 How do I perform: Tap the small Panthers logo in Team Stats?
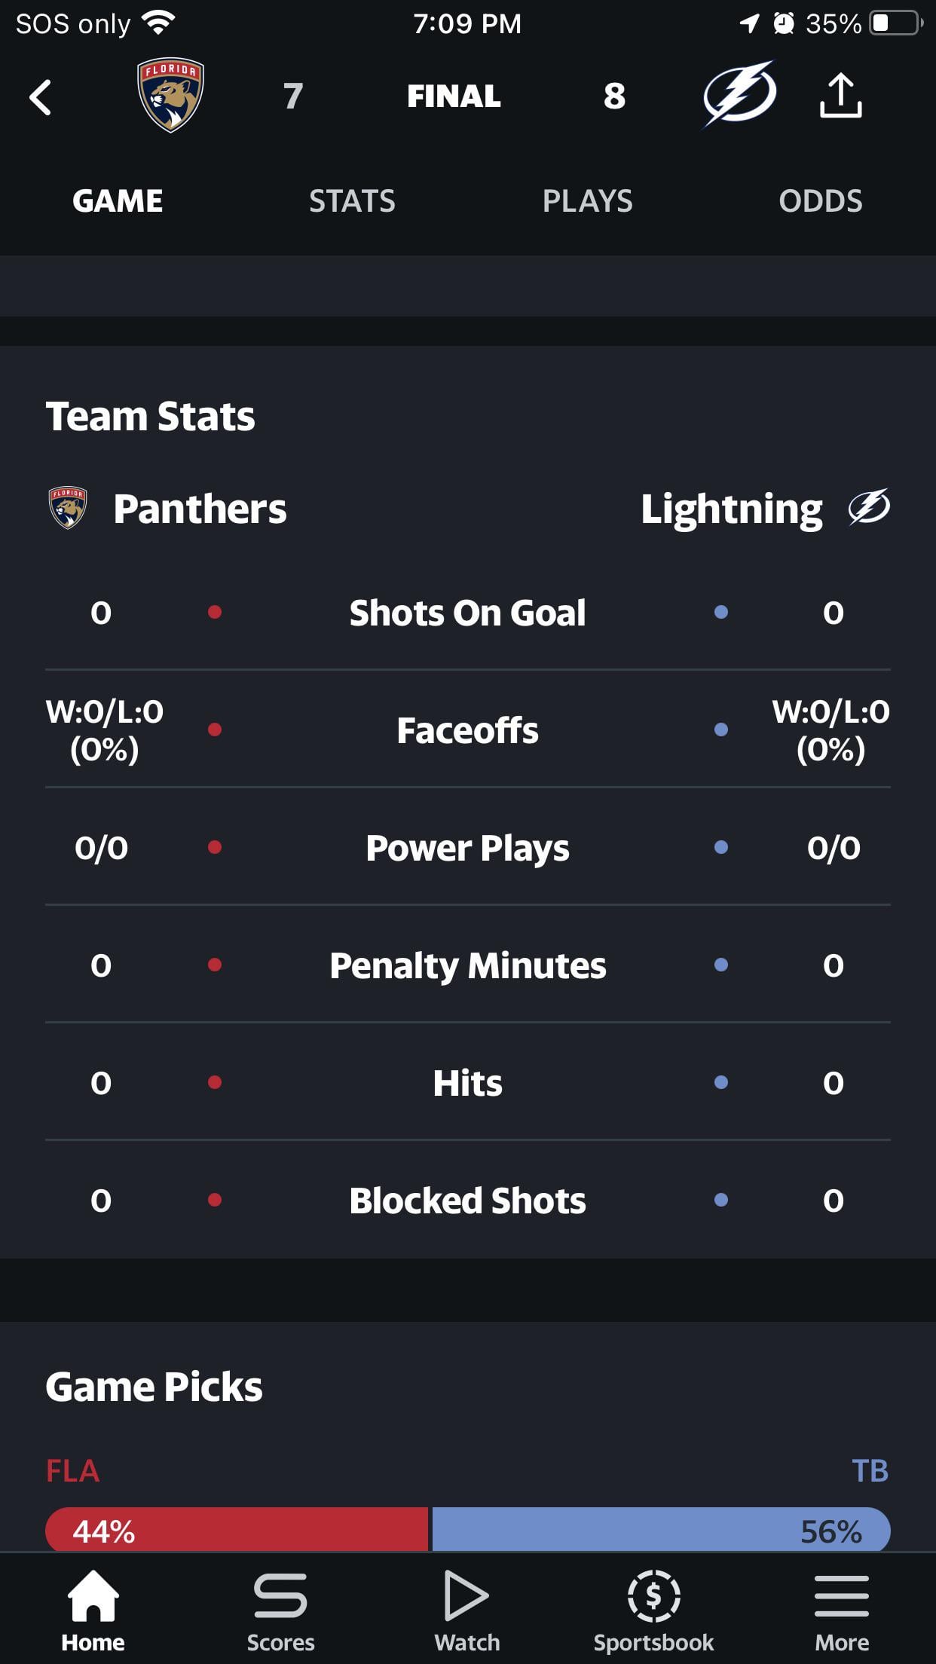[x=68, y=507]
